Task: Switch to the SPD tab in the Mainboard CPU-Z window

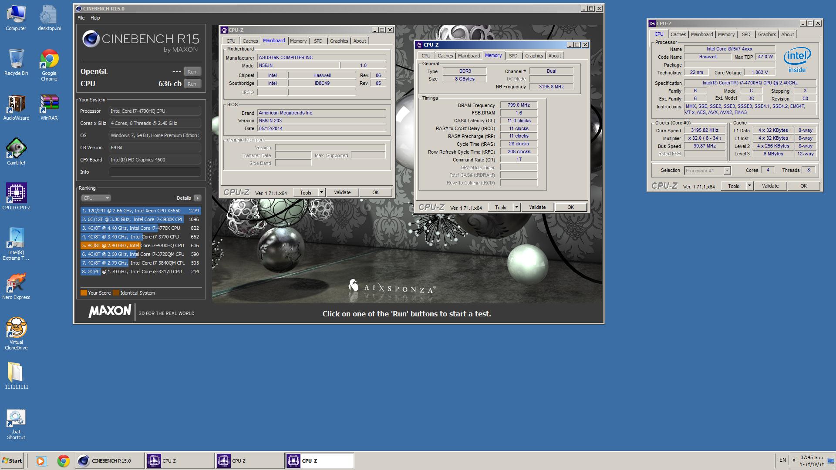Action: 318,41
